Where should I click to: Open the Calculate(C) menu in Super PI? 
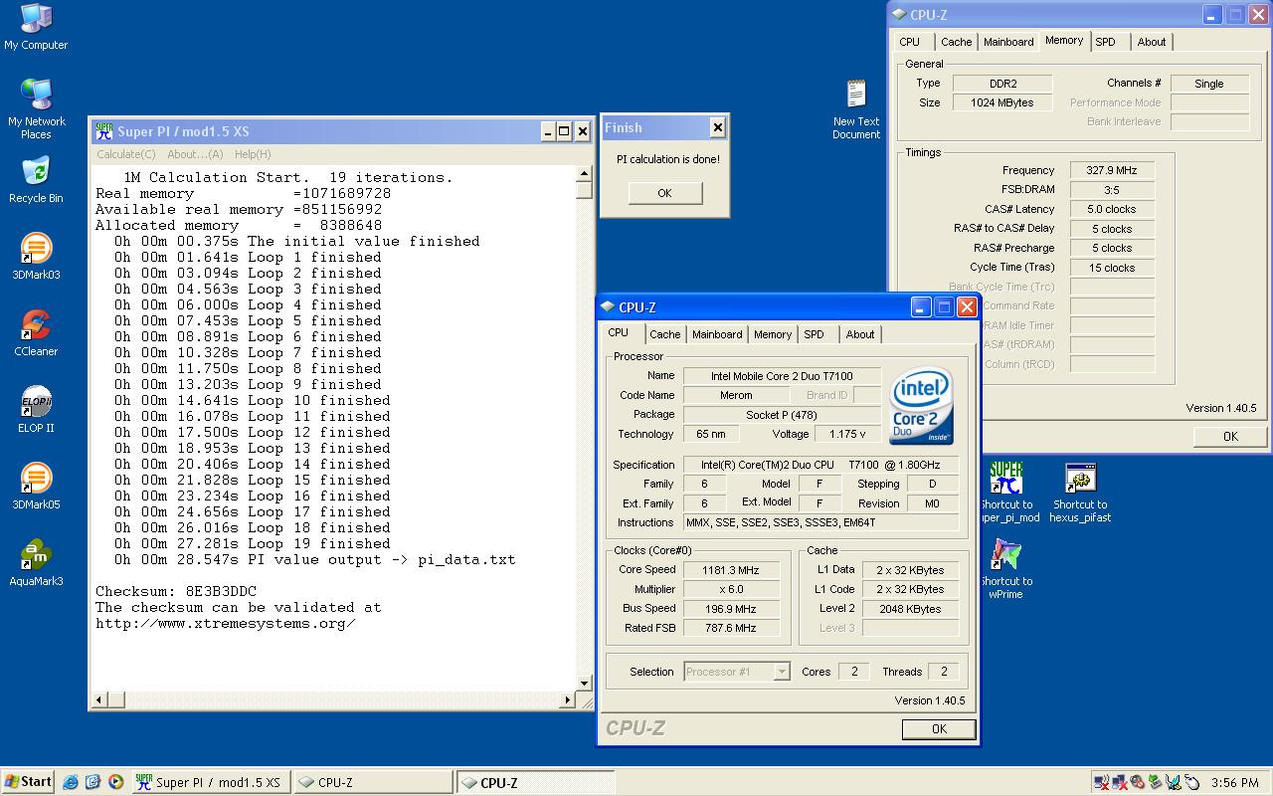click(x=125, y=154)
